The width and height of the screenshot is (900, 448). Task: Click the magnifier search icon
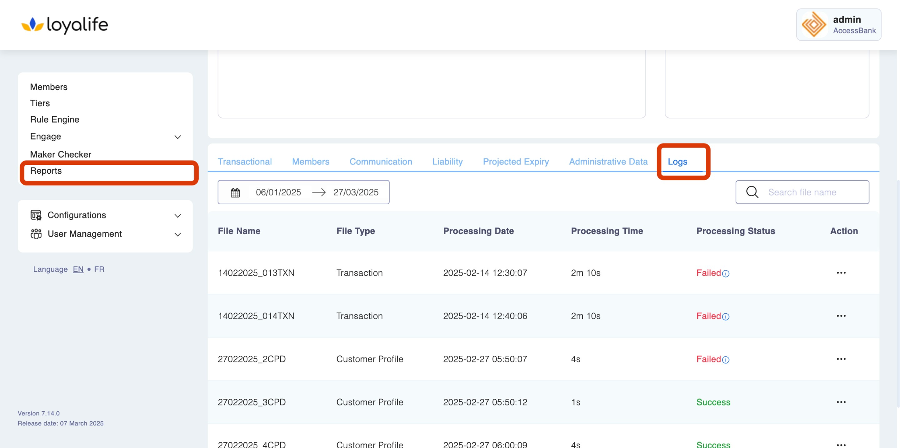[752, 192]
